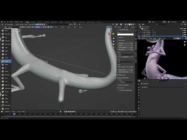187x140 pixels.
Task: Open the timeline View menu
Action: (x=19, y=112)
